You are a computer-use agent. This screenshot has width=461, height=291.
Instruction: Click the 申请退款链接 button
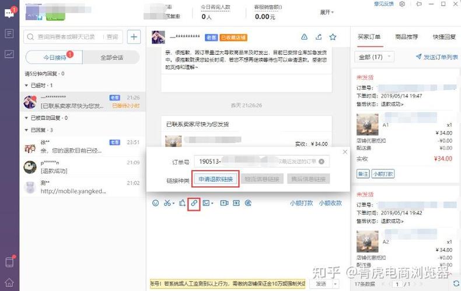pos(215,179)
